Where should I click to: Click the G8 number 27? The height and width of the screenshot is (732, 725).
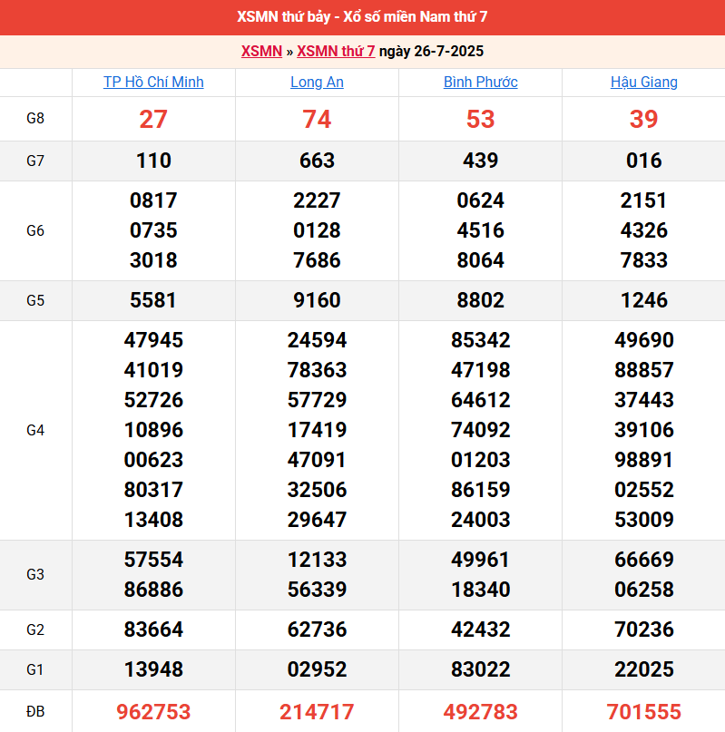coord(153,119)
